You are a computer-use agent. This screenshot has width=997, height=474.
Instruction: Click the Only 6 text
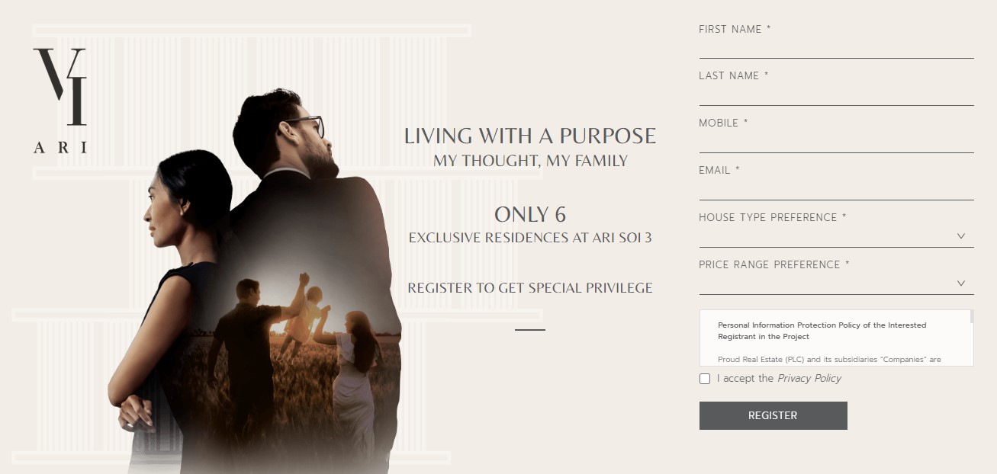click(530, 214)
